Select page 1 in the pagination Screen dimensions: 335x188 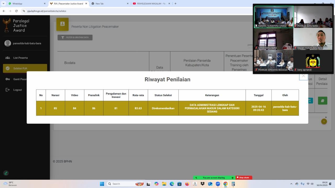(x=324, y=121)
